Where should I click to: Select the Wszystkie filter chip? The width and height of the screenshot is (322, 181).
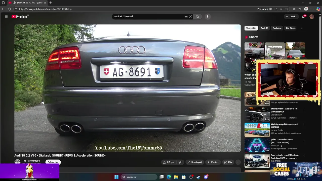[x=251, y=28]
